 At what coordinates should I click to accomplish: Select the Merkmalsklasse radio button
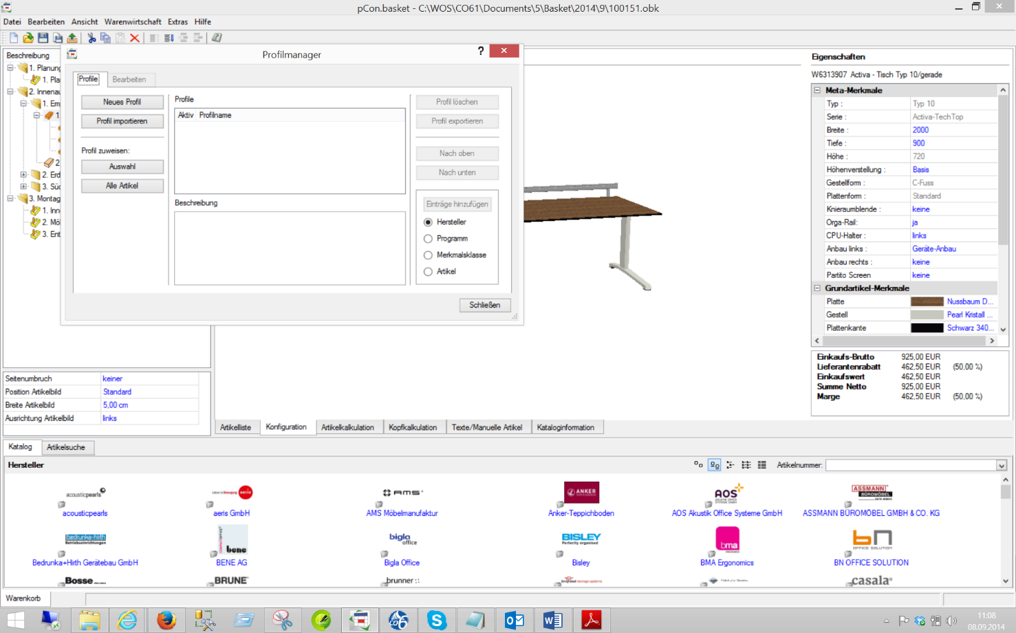[x=429, y=255]
